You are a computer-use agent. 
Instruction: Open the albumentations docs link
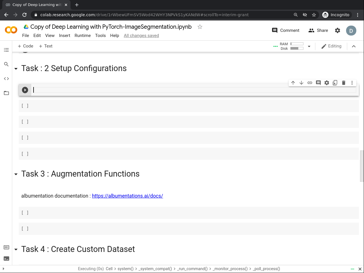click(127, 196)
